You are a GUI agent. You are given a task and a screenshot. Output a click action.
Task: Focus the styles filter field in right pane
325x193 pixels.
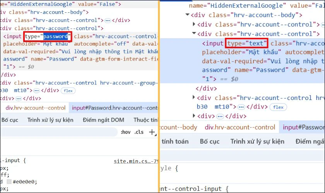242,155
